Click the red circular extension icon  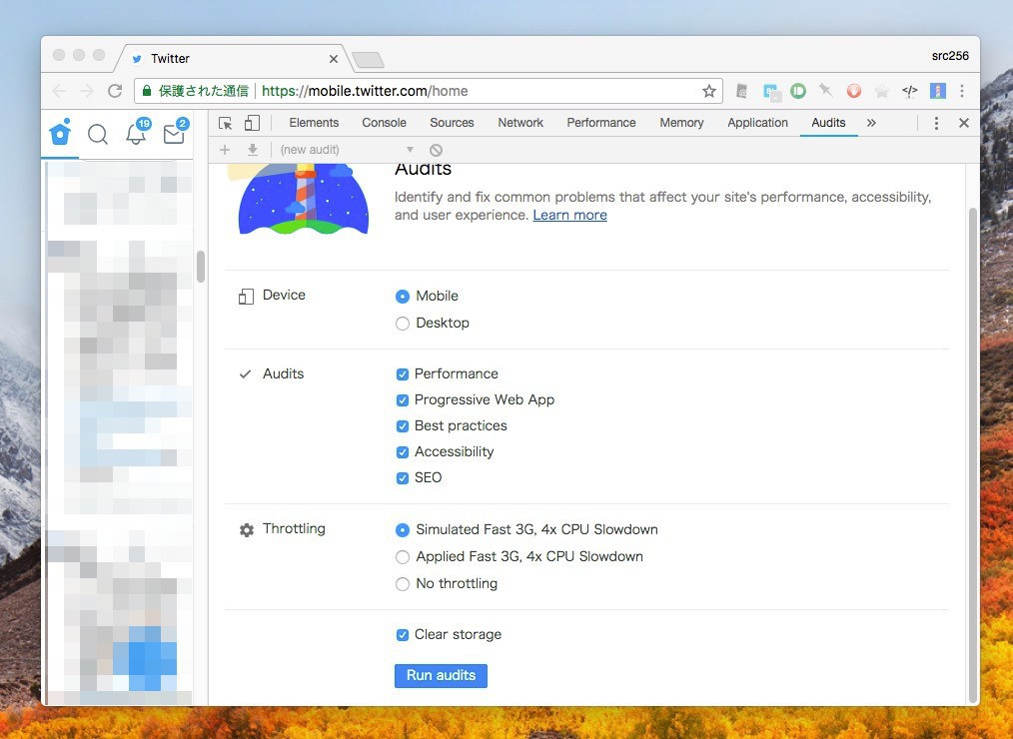[854, 91]
